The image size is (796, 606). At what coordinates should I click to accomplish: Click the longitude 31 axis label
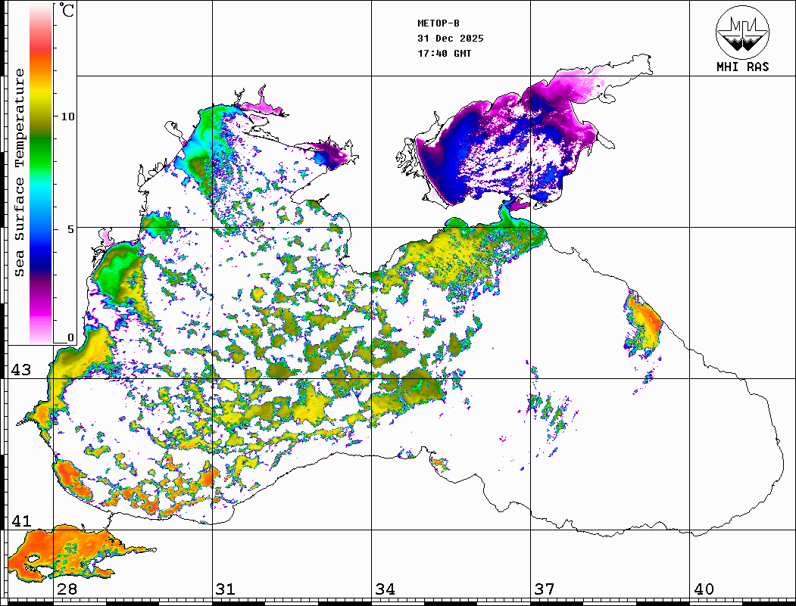[225, 589]
